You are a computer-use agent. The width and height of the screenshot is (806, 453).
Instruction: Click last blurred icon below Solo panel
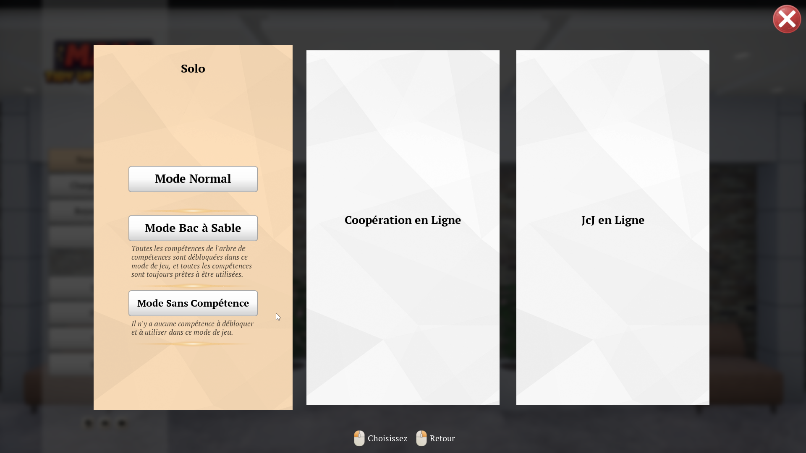(122, 423)
